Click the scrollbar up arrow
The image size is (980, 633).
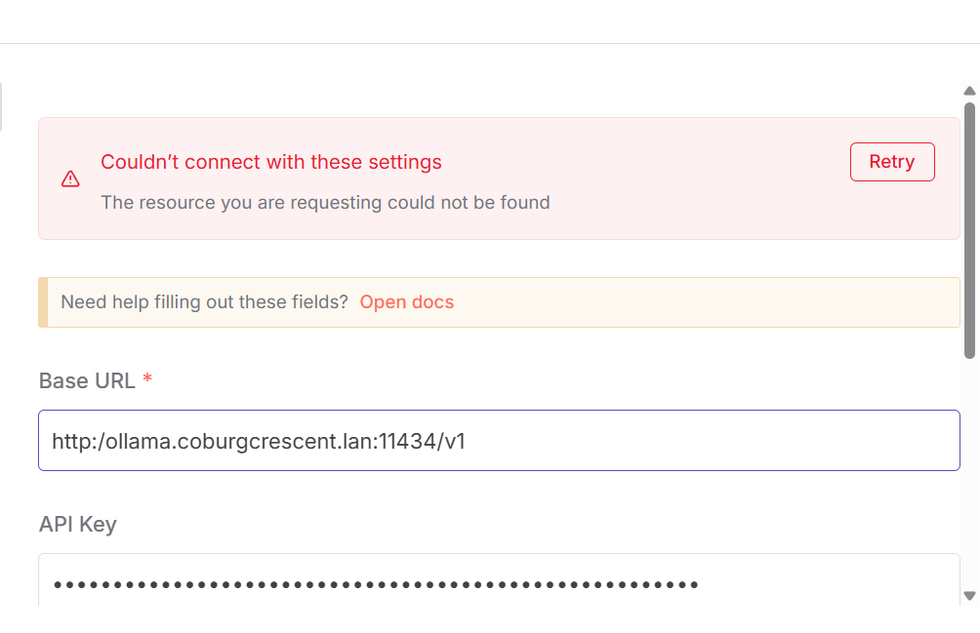969,91
